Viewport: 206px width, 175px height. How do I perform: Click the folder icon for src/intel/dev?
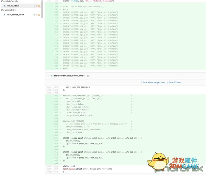[x=2, y=10]
